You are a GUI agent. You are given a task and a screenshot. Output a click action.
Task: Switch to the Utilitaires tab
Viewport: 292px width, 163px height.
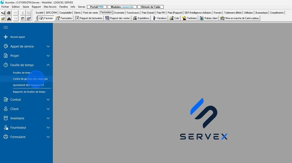click(x=248, y=13)
